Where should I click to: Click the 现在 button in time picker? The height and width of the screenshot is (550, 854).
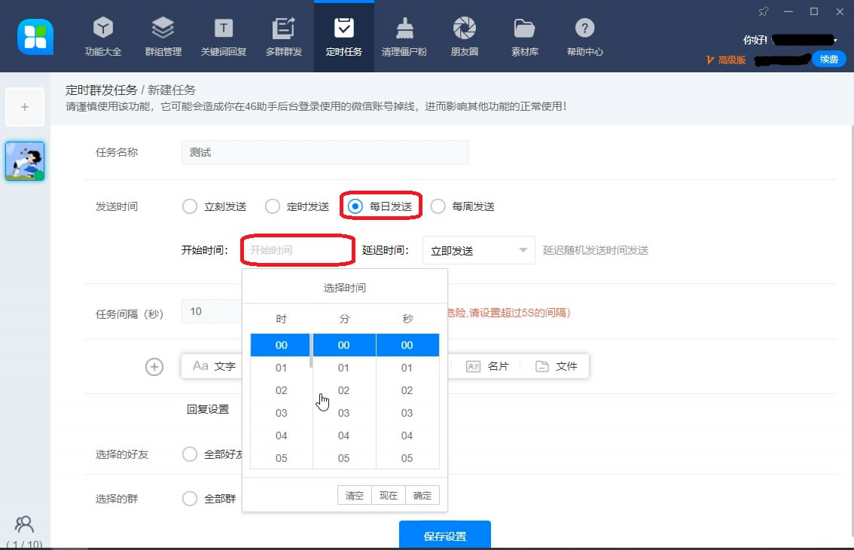pyautogui.click(x=388, y=495)
